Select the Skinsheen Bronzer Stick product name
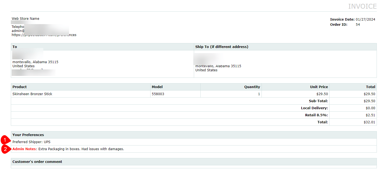The height and width of the screenshot is (174, 379). 32,94
